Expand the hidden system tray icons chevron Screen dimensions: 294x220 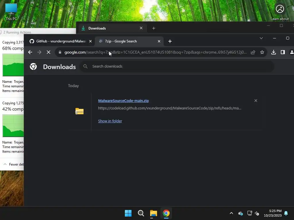[231, 213]
